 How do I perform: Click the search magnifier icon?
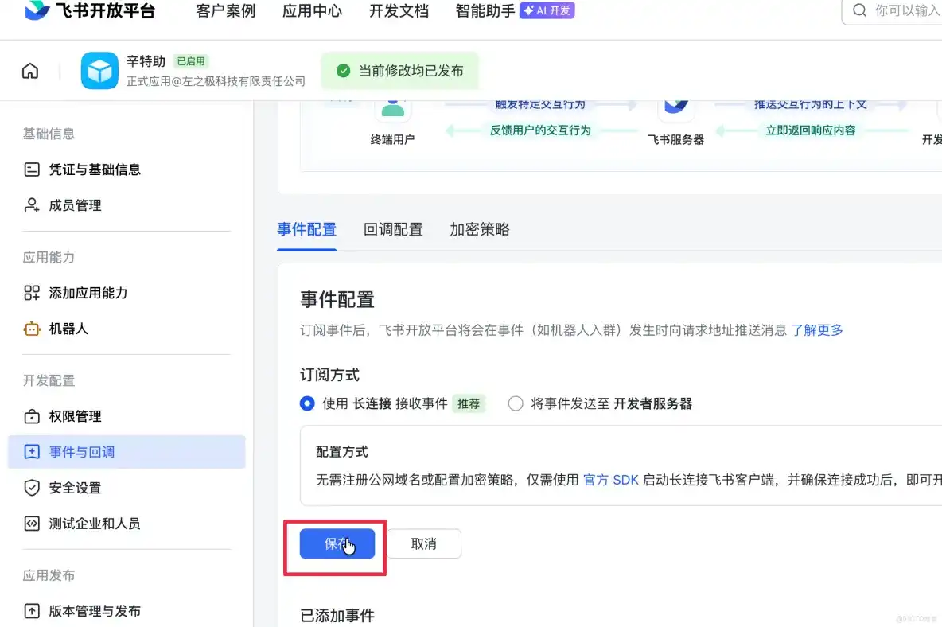pyautogui.click(x=859, y=11)
